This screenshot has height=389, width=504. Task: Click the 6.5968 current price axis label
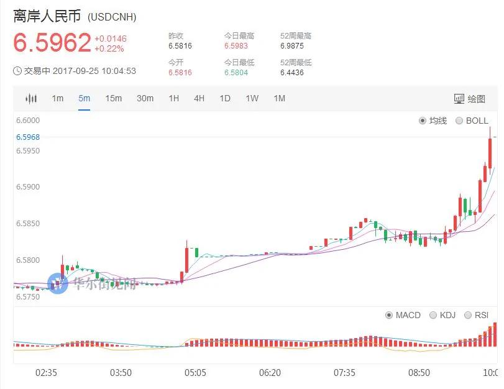(x=28, y=137)
